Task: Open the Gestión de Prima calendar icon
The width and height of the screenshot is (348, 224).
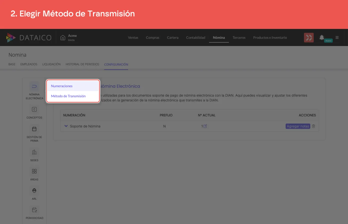Action: (34, 129)
